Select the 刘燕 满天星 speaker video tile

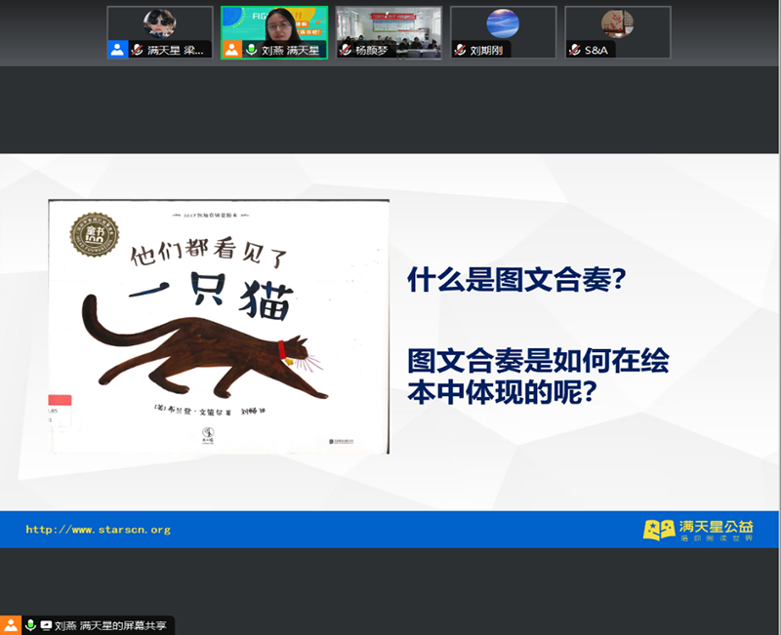coord(274,32)
